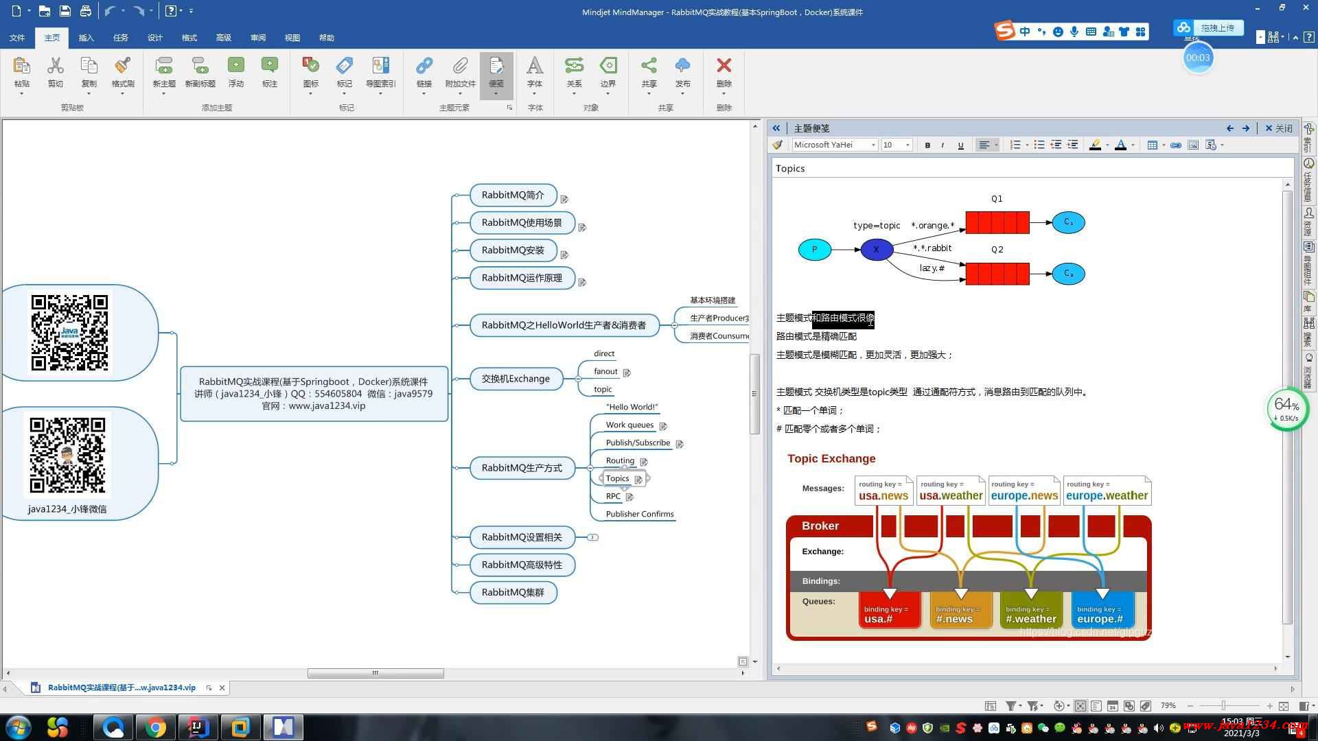
Task: Select the RabbitMQ实战课程 document tab
Action: (122, 687)
